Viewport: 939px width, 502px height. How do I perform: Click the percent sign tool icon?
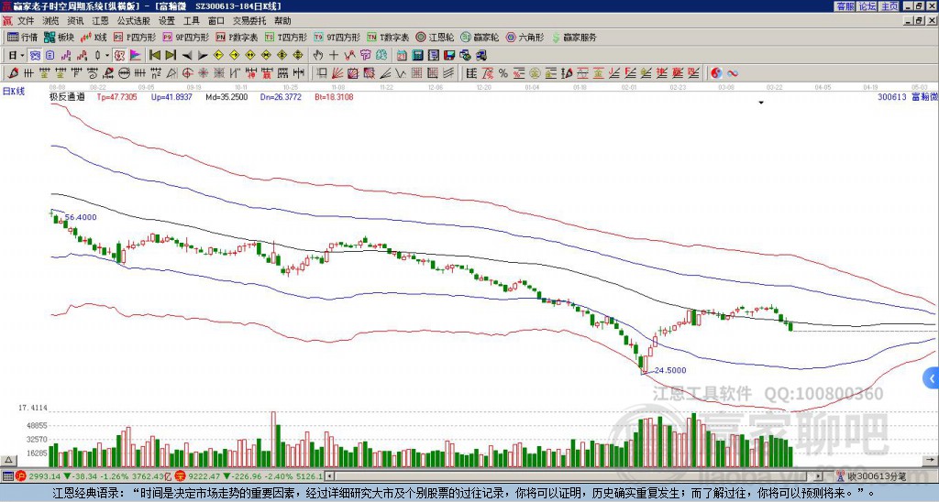coord(503,73)
